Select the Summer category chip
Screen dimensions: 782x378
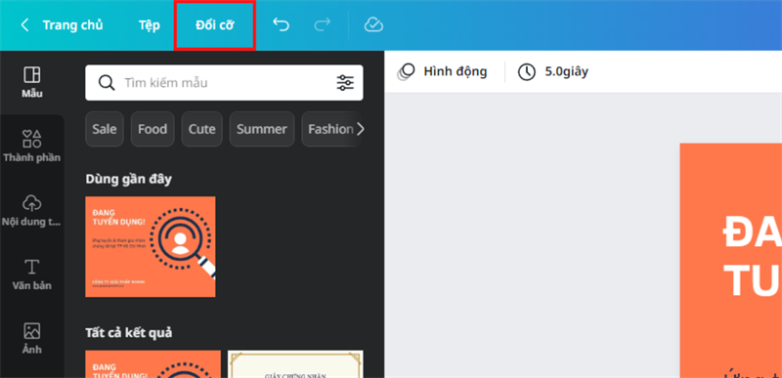(262, 129)
